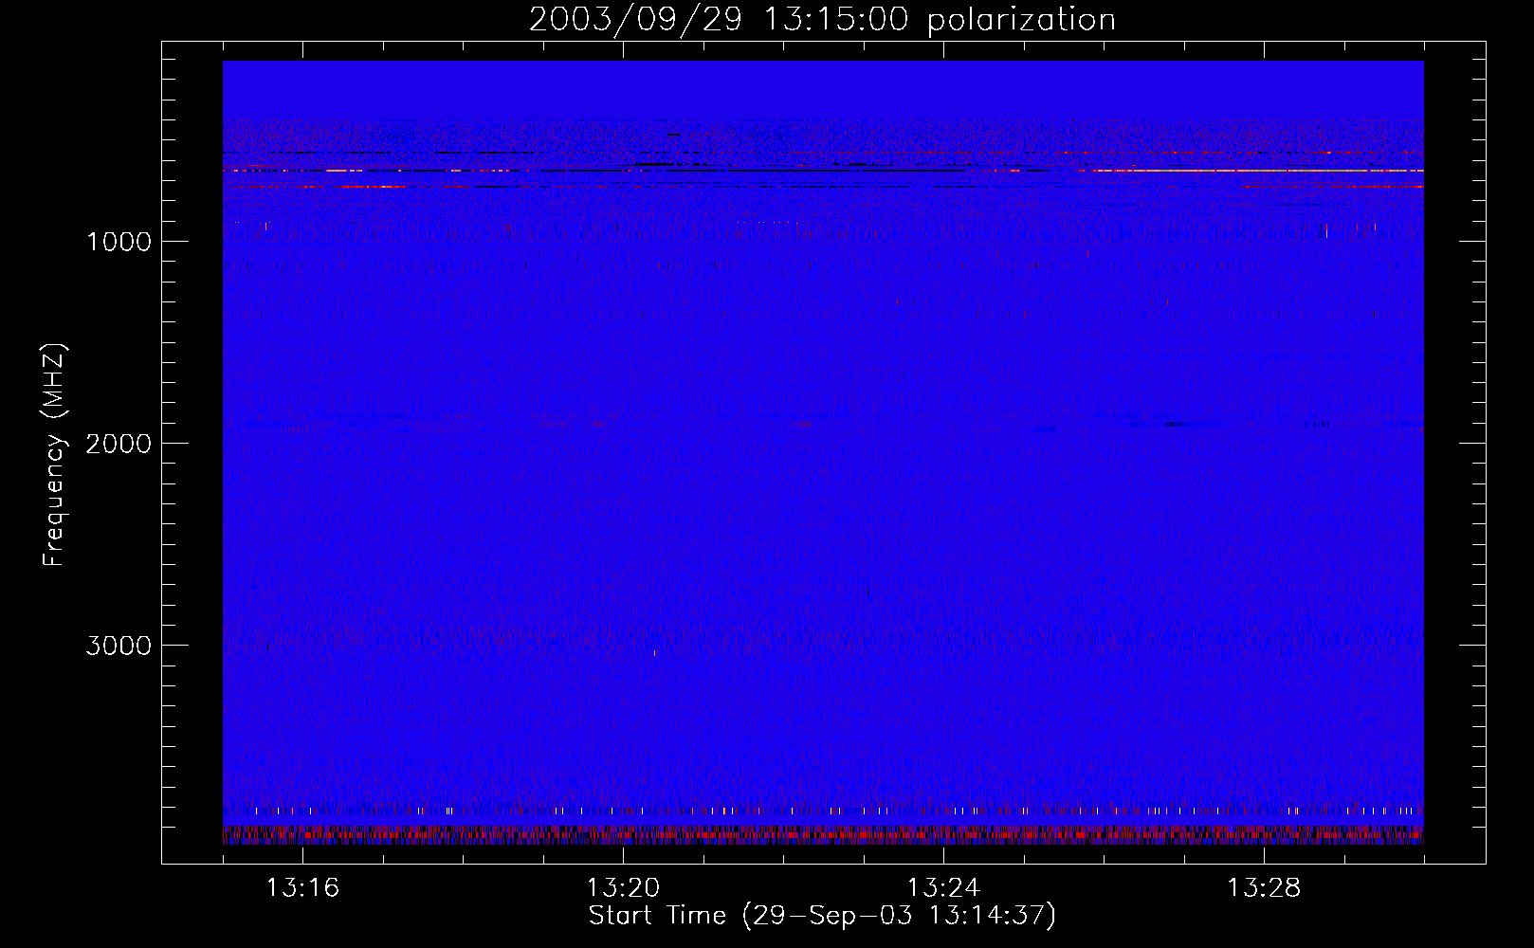Click the plot title "2003/09/29 13:15:00 polarization"
Image resolution: width=1534 pixels, height=948 pixels.
822,20
